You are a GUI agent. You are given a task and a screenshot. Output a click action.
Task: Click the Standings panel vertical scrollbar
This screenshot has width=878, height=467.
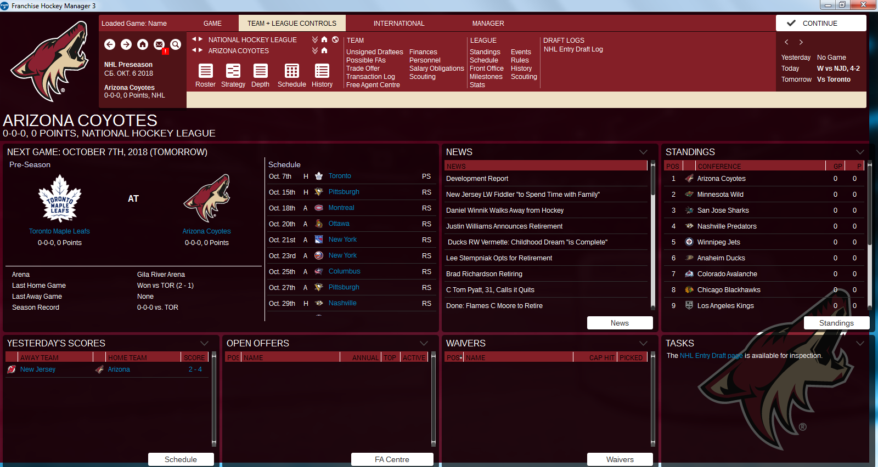coord(870,236)
